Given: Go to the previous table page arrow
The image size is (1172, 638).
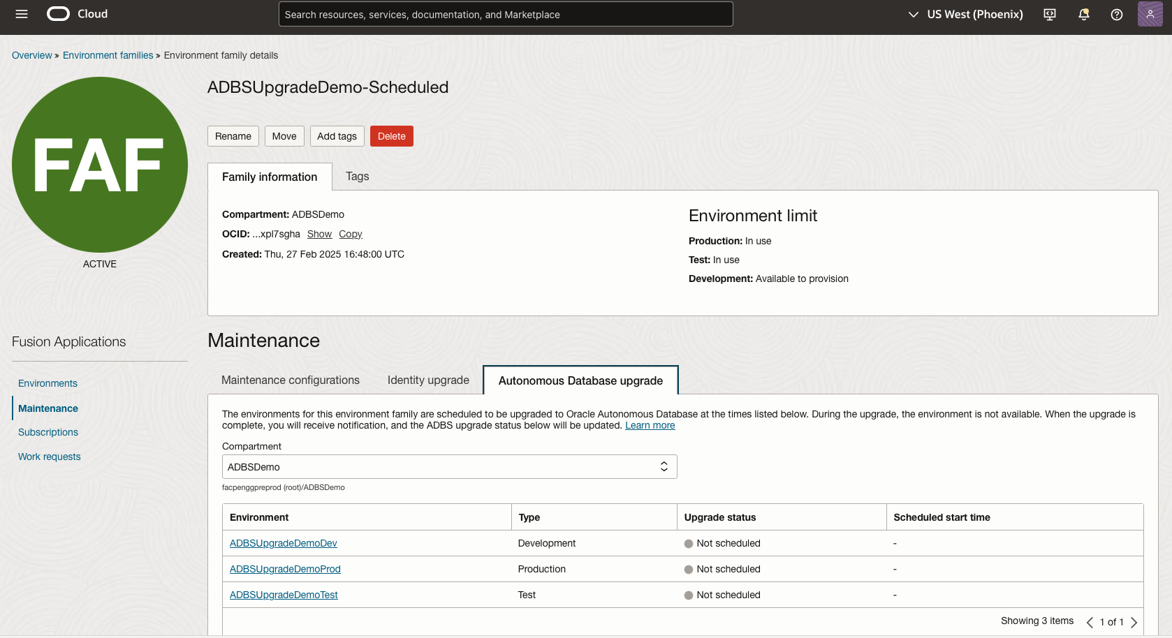Looking at the screenshot, I should point(1090,622).
